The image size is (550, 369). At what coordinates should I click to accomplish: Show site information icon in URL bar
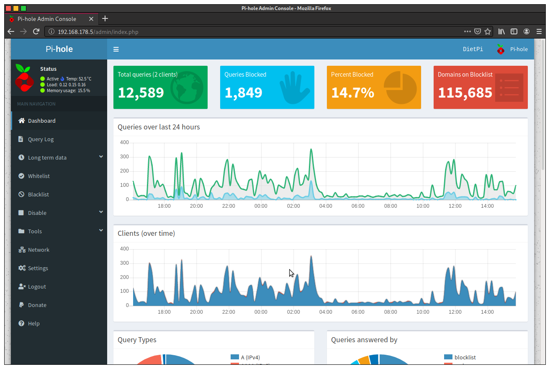click(x=51, y=31)
